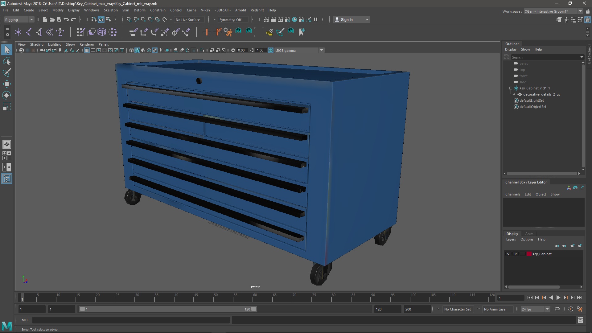
Task: Save the scene with disk icon
Action: tap(59, 19)
